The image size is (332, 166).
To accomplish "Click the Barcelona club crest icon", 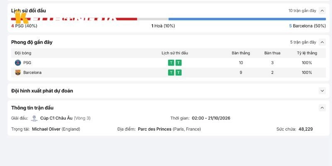I will click(18, 72).
